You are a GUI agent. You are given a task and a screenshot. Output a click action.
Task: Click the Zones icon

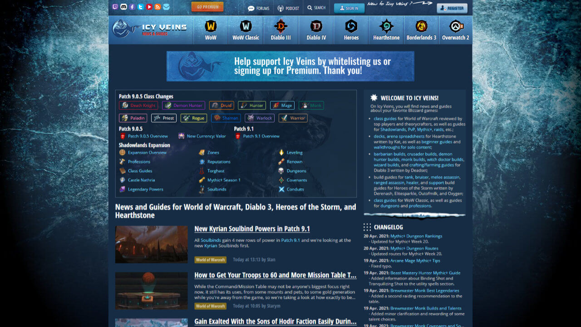coord(202,153)
